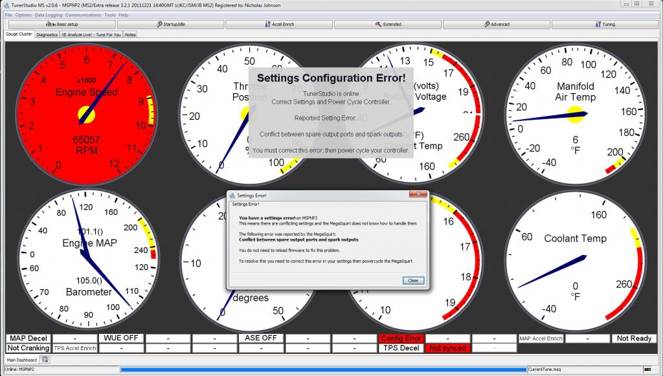Click the red Not synced indicator
Viewport: 663px width, 376px height.
(448, 348)
